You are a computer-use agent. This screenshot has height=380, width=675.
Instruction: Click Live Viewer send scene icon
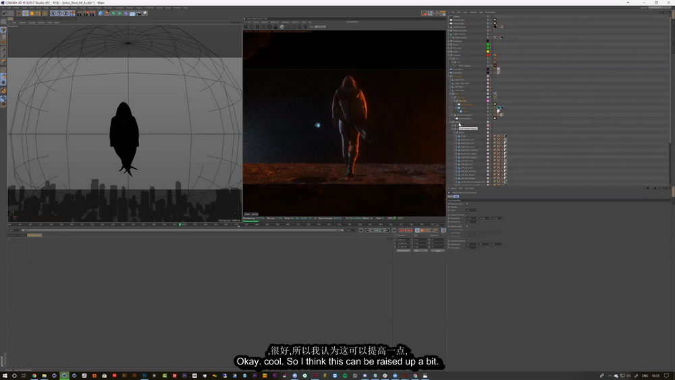[x=246, y=27]
